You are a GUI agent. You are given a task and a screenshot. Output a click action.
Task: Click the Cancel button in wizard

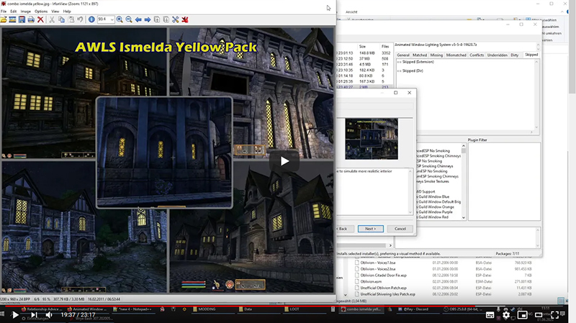400,229
